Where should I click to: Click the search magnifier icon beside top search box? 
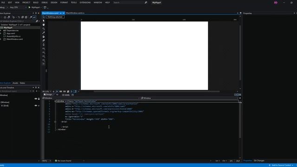tap(146, 2)
